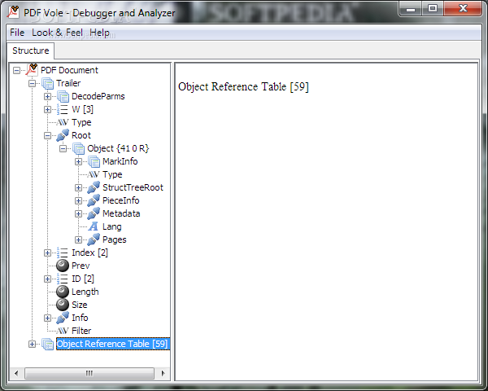Expand the MarkInfo node
488x391 pixels.
(x=78, y=162)
